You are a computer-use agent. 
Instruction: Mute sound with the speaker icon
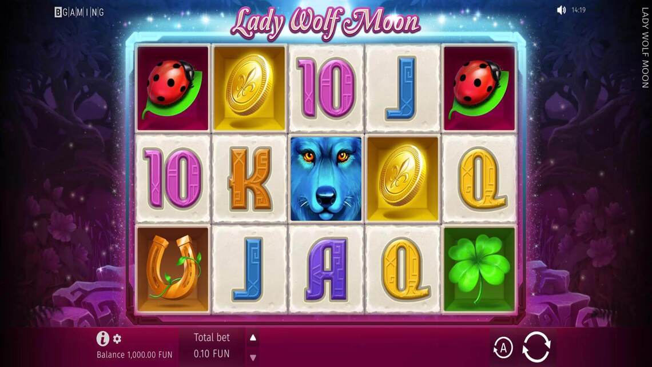562,10
